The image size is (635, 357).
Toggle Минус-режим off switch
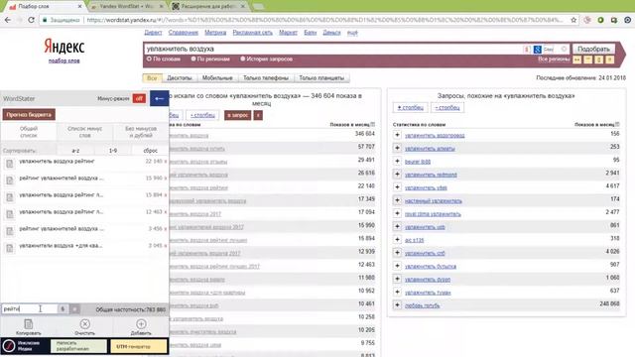tap(139, 98)
